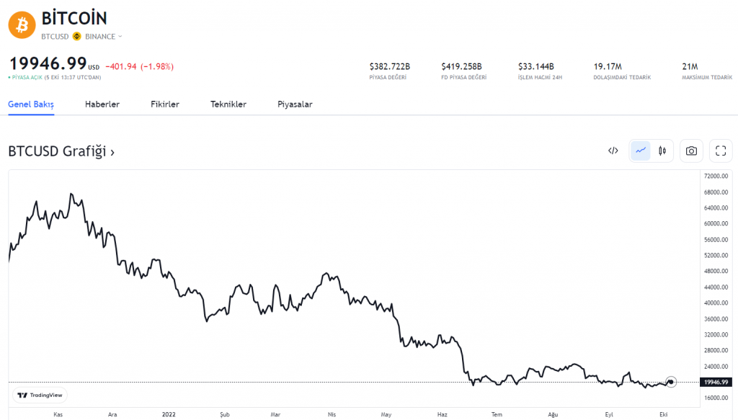Switch to the Haberler tab
This screenshot has height=420, width=738.
click(x=102, y=104)
